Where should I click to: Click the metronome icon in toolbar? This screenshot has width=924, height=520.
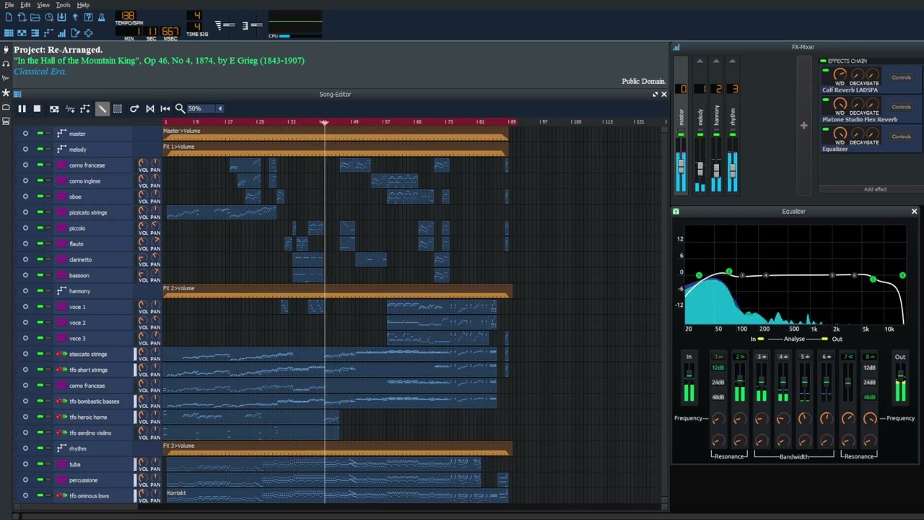click(x=101, y=17)
